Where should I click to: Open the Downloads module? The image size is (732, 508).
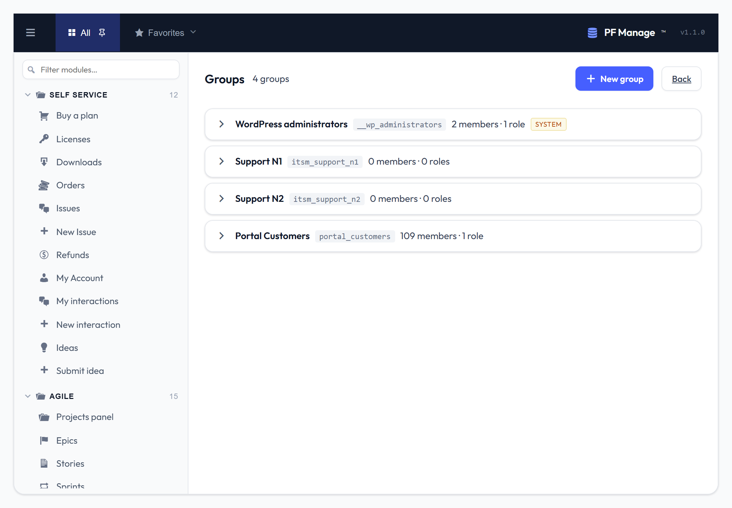79,162
